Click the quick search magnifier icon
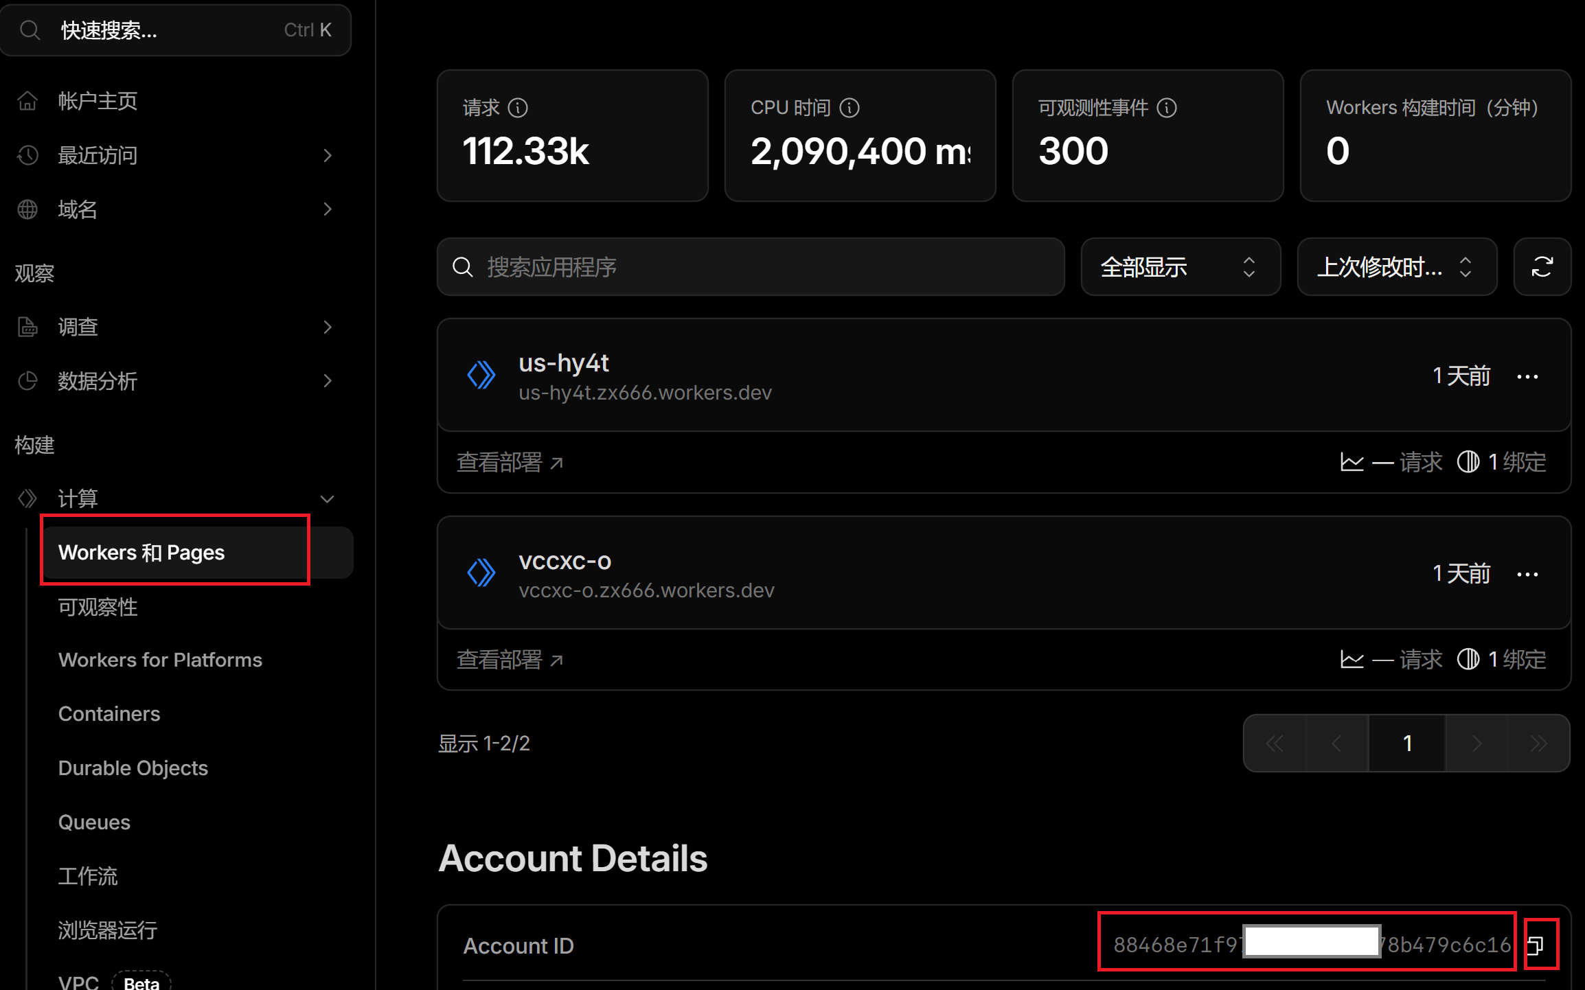The width and height of the screenshot is (1585, 990). (30, 30)
